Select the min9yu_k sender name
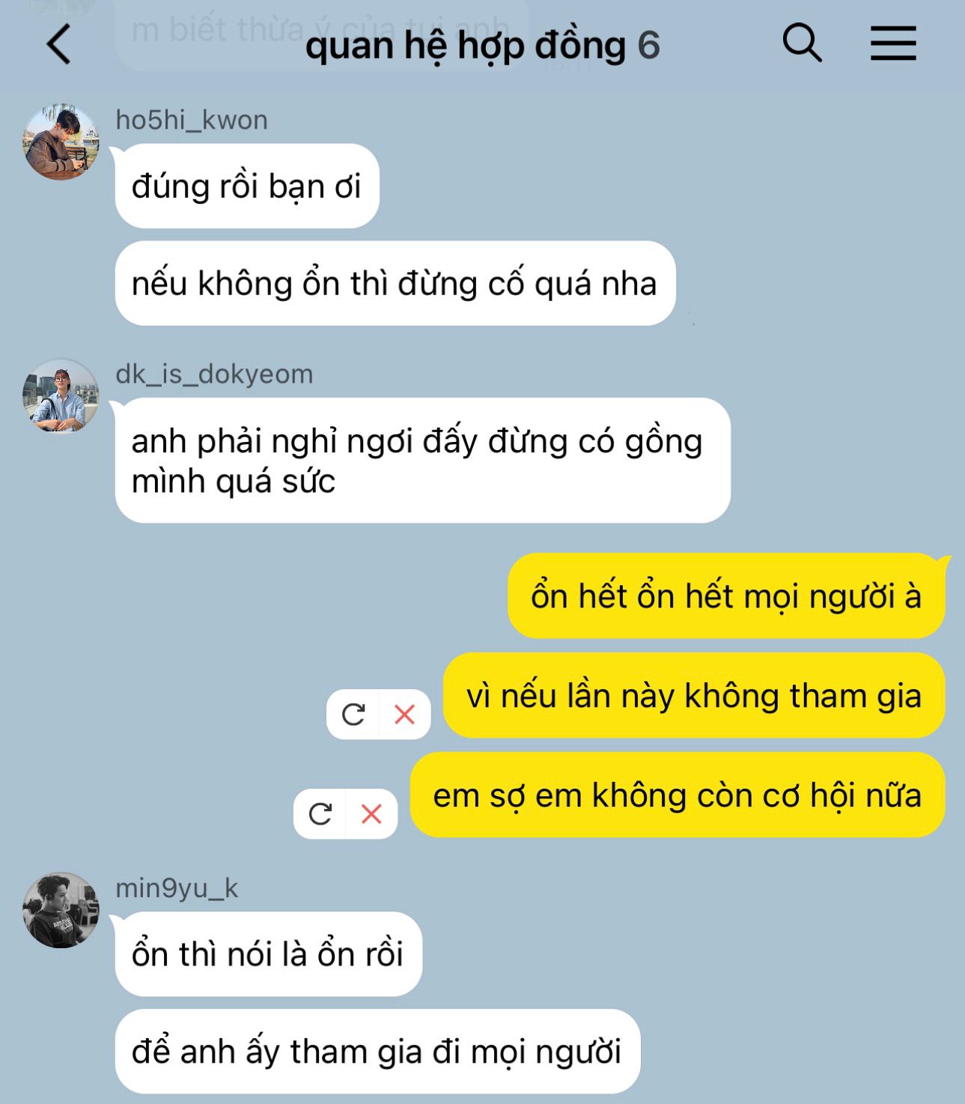The image size is (965, 1104). pyautogui.click(x=177, y=888)
